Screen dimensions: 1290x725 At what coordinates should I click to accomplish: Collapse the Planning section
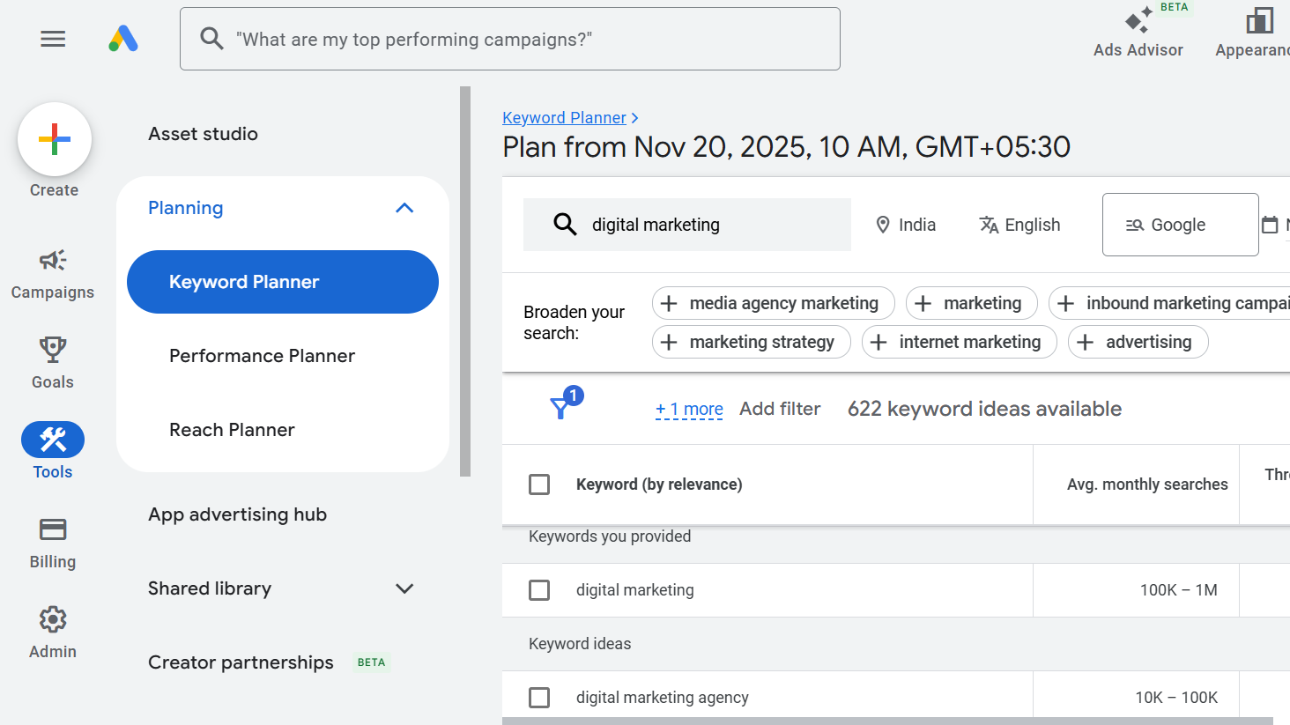point(404,208)
